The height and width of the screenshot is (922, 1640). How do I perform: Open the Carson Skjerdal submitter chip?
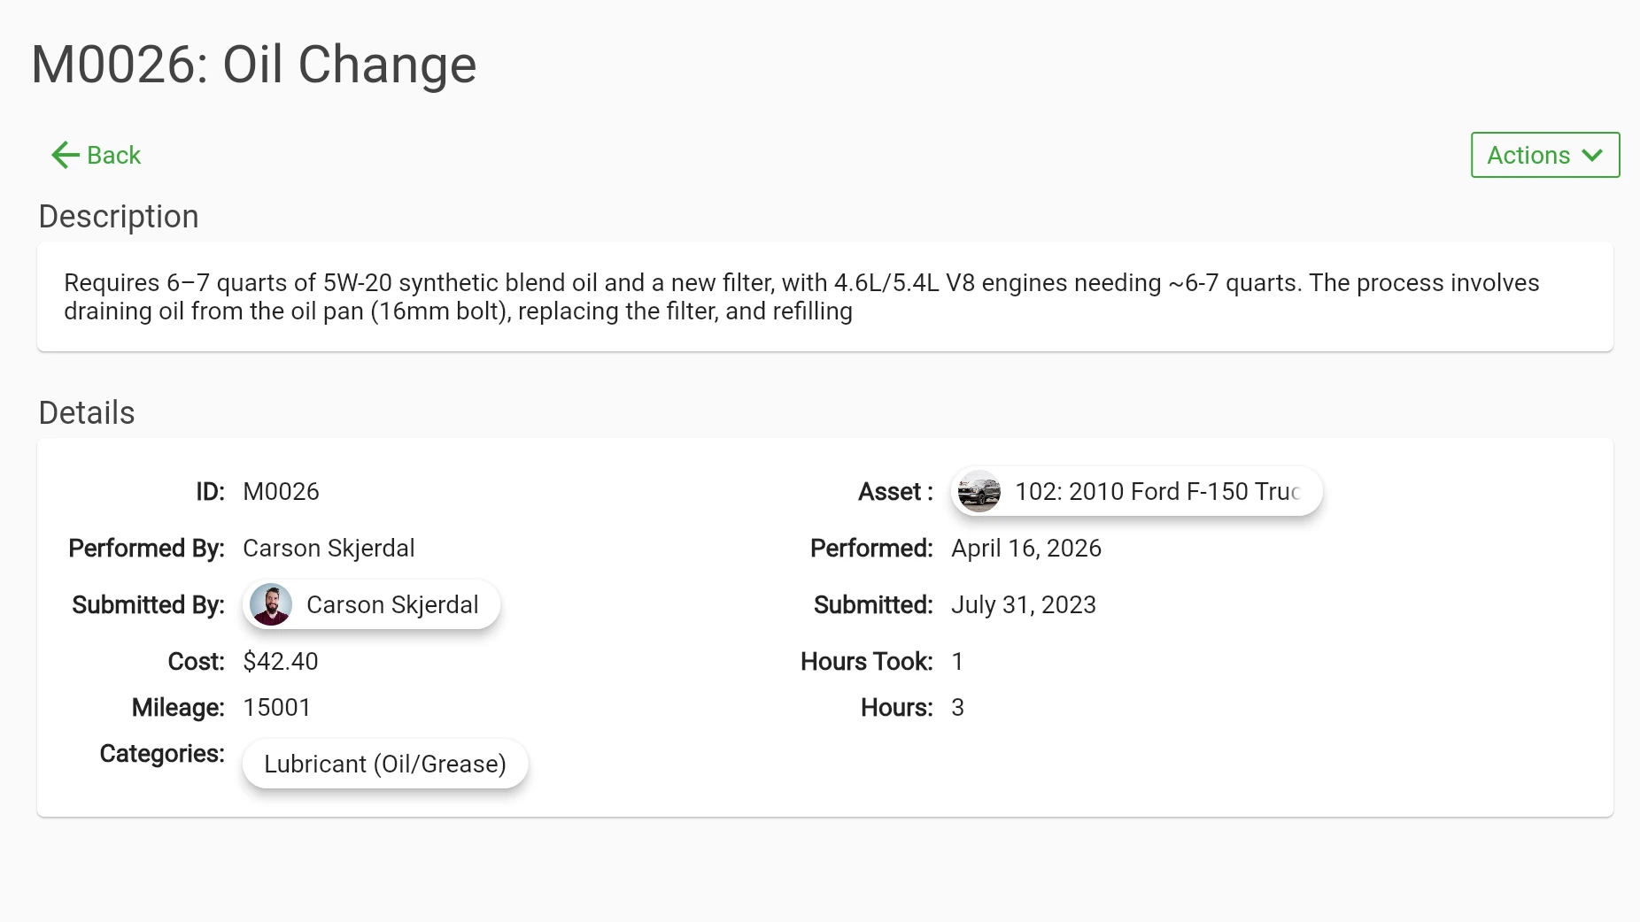pyautogui.click(x=391, y=604)
